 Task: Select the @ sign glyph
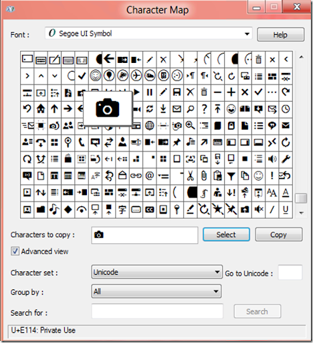(150, 176)
